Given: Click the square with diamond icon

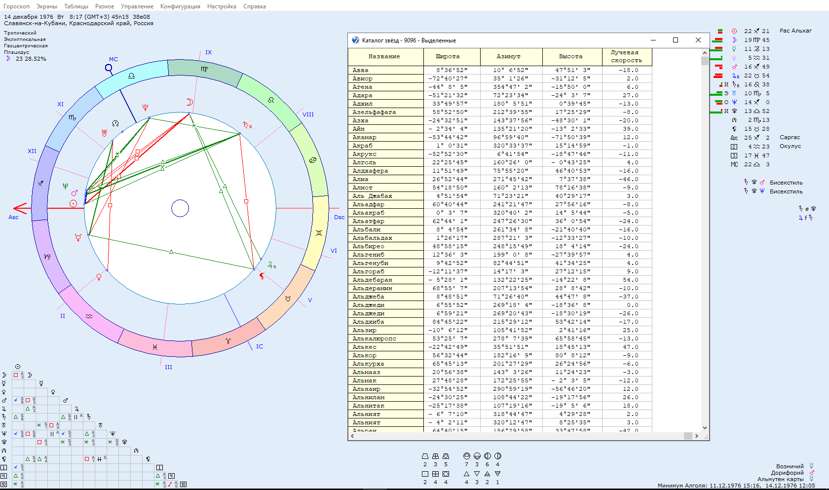Looking at the screenshot, I should tap(446, 474).
